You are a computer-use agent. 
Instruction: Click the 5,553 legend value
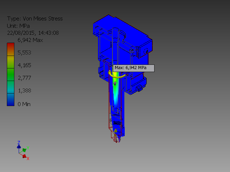pyautogui.click(x=24, y=53)
